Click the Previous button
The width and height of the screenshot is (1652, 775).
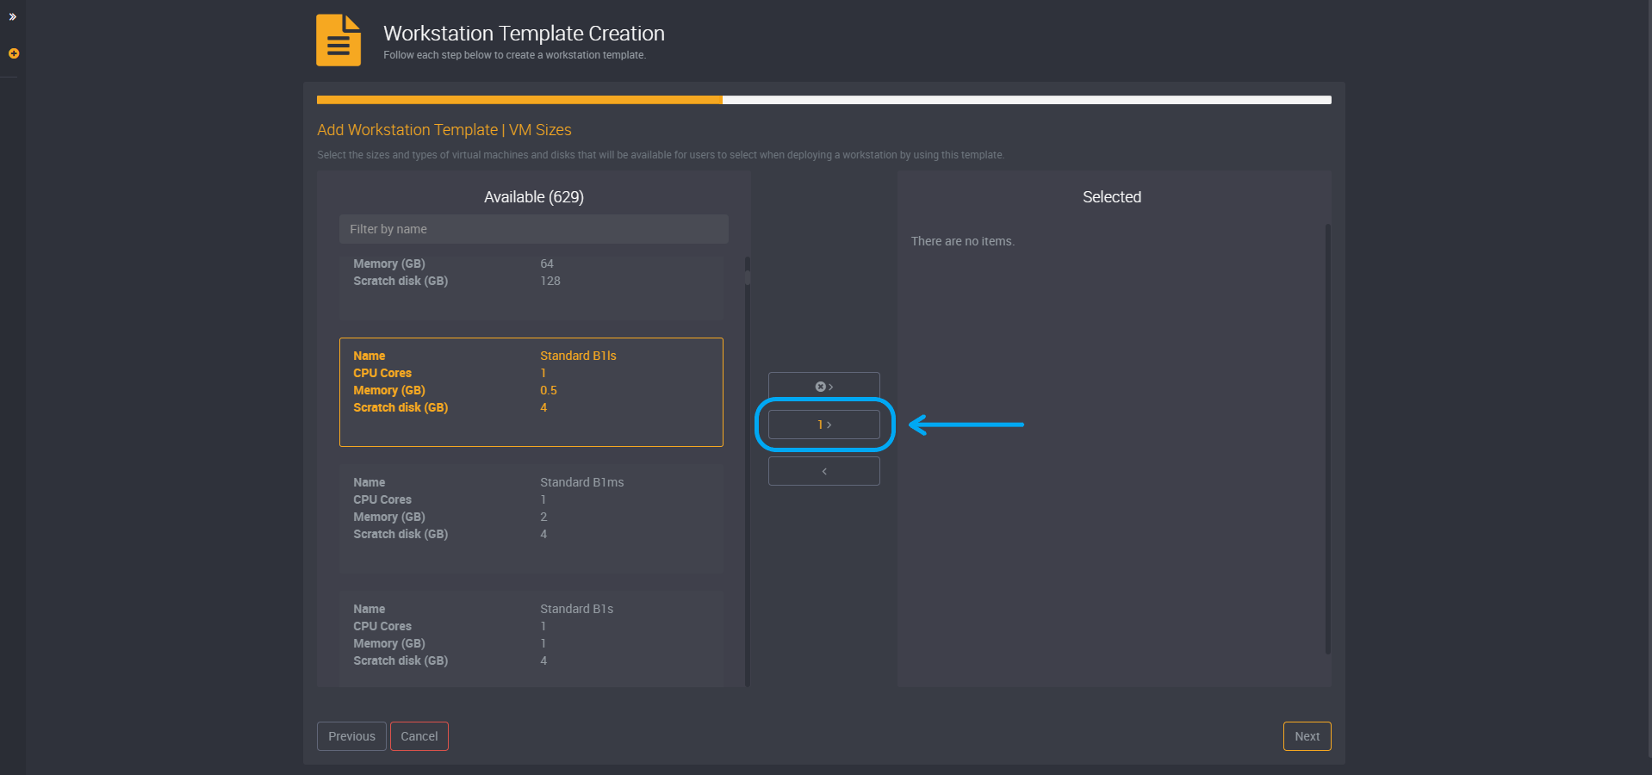pyautogui.click(x=351, y=736)
